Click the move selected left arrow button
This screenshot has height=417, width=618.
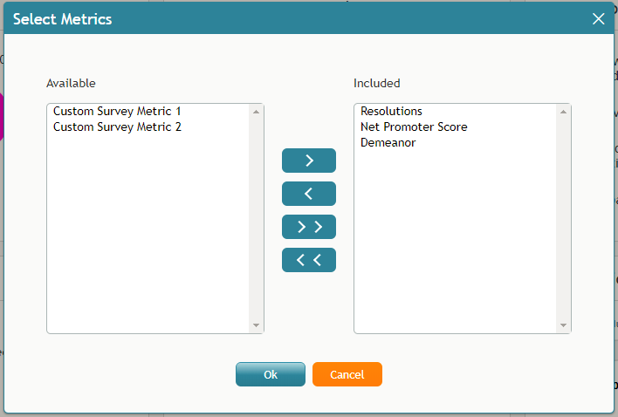[x=309, y=194]
